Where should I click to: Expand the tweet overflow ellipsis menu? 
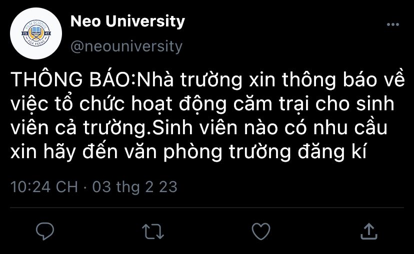[393, 24]
